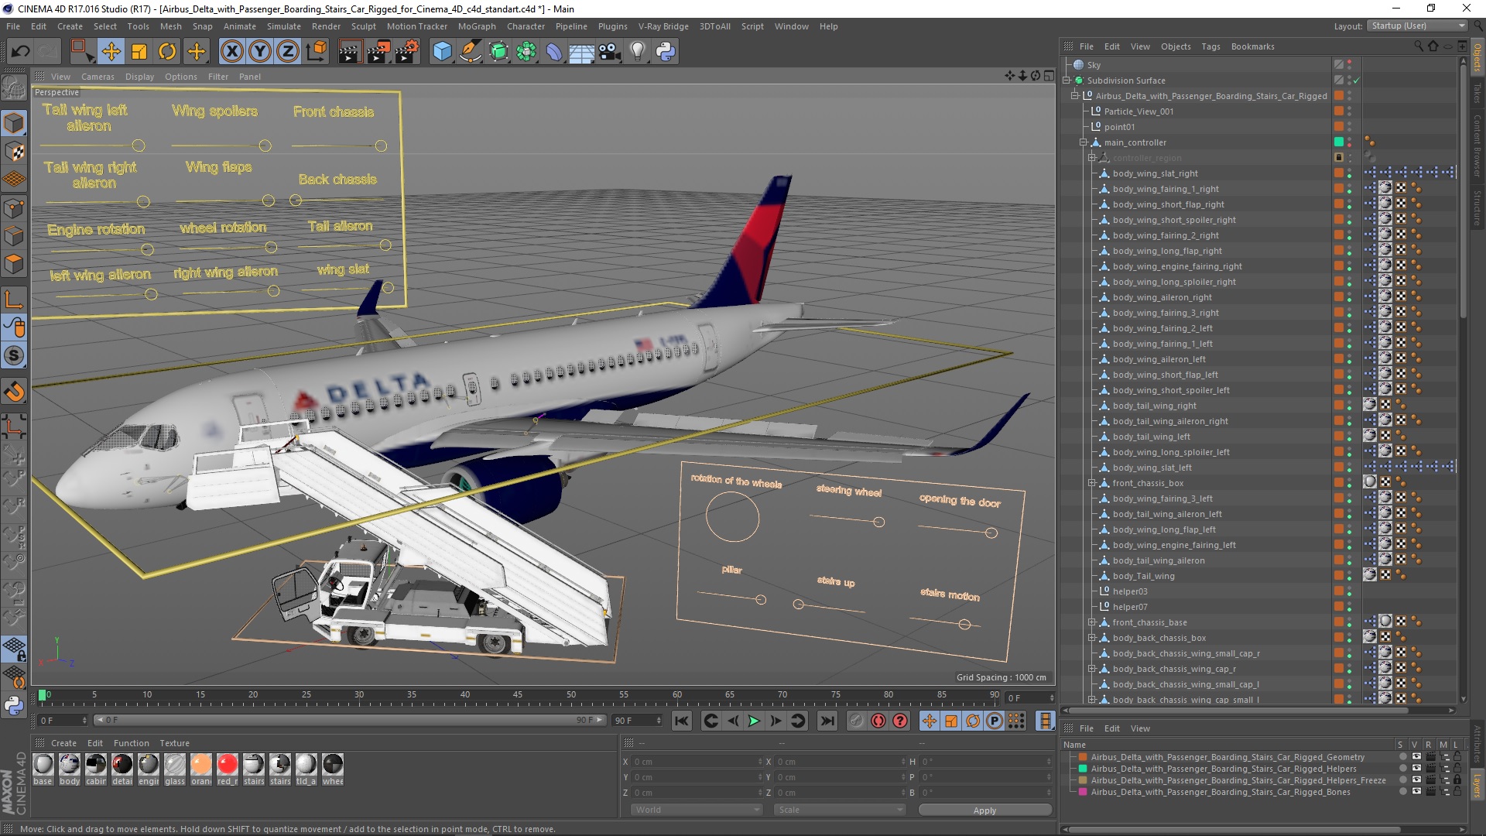This screenshot has height=836, width=1486.
Task: Click the X position input field
Action: [697, 762]
